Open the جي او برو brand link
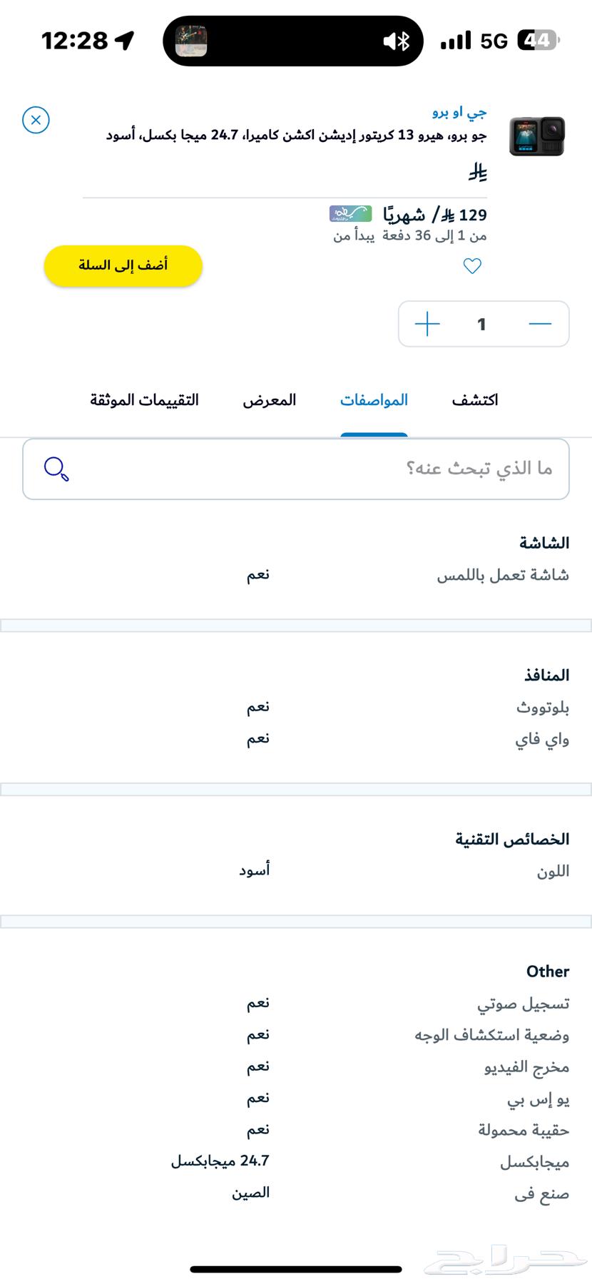 tap(459, 112)
